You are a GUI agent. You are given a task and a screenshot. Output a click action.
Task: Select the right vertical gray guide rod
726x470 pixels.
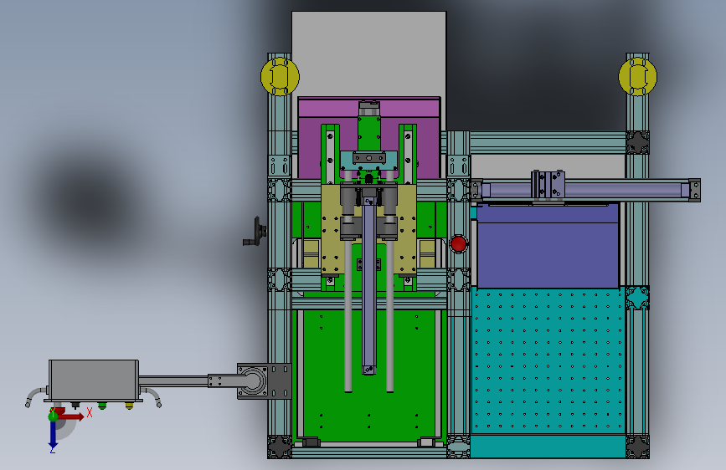[x=389, y=314]
